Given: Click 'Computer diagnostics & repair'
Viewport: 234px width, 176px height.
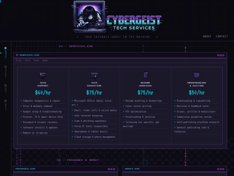Looking at the screenshot, I should coord(42,101).
